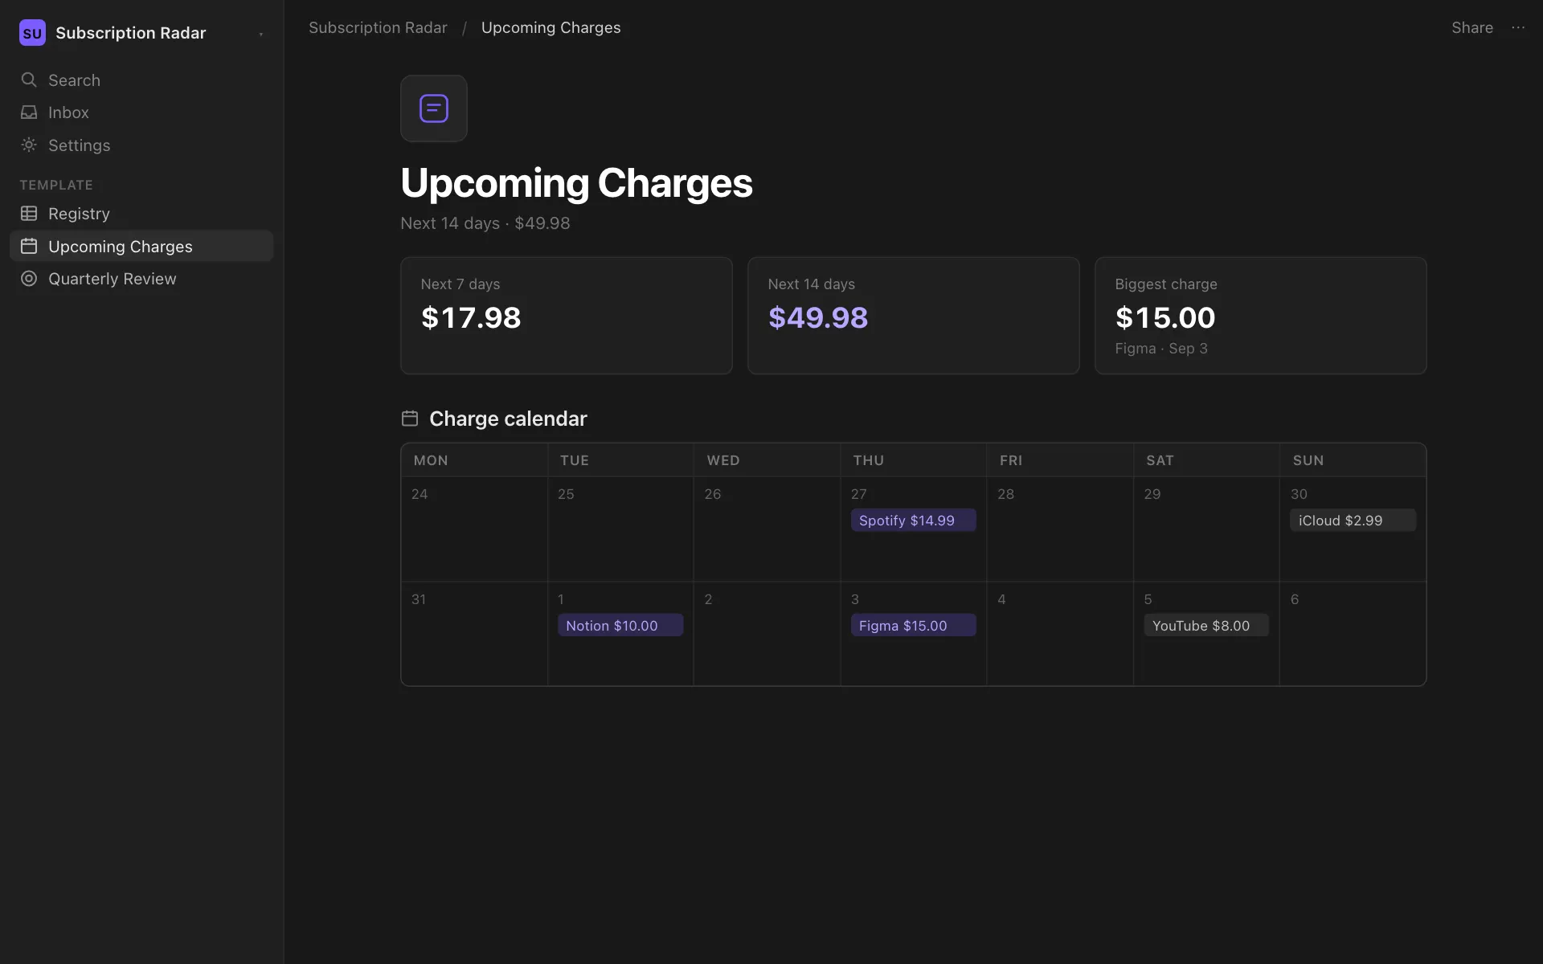
Task: Click the Search magnifier icon
Action: [29, 80]
